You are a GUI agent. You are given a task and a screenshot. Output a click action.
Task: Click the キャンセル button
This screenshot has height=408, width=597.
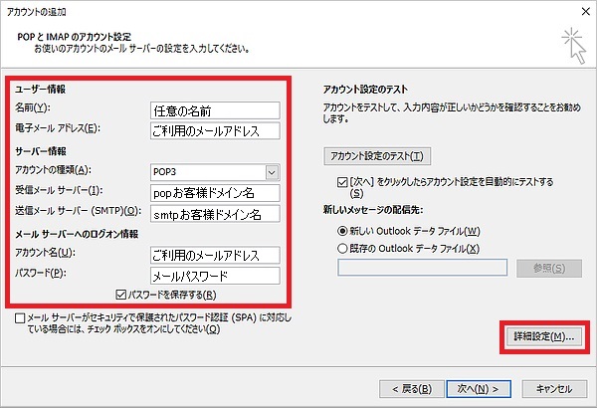[x=553, y=388]
